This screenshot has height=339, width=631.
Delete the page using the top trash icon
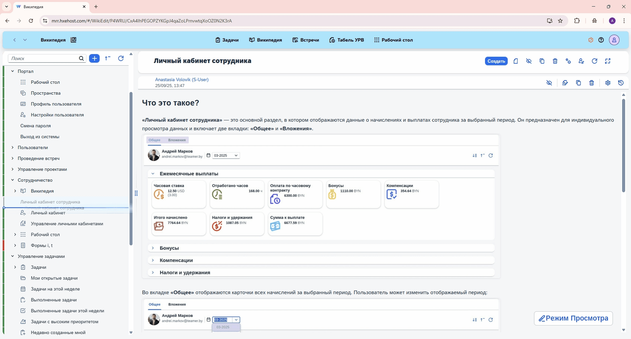point(555,61)
